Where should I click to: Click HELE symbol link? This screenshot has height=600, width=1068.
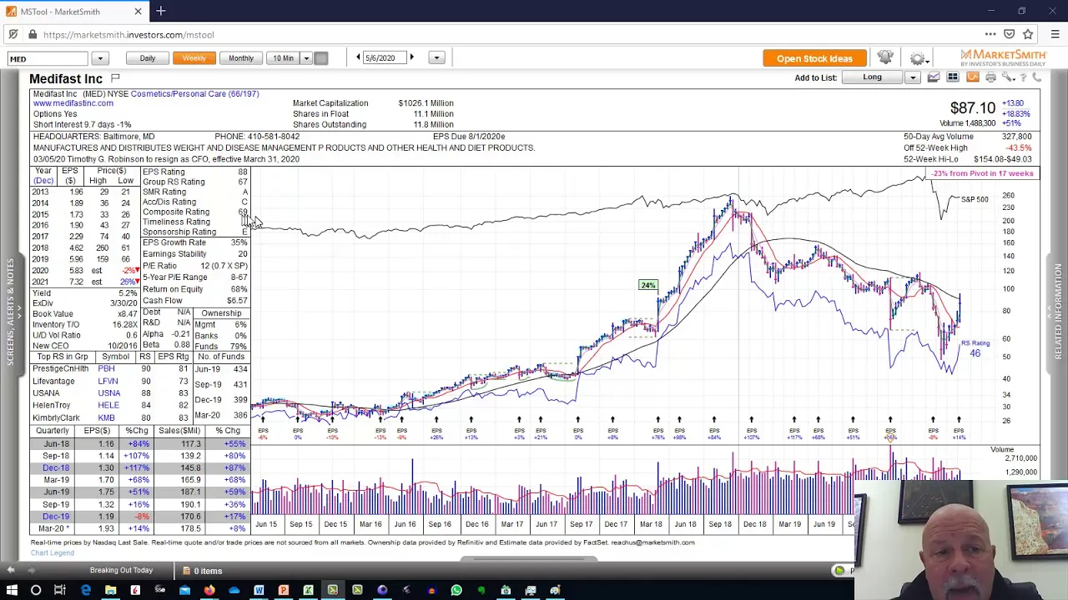[108, 405]
